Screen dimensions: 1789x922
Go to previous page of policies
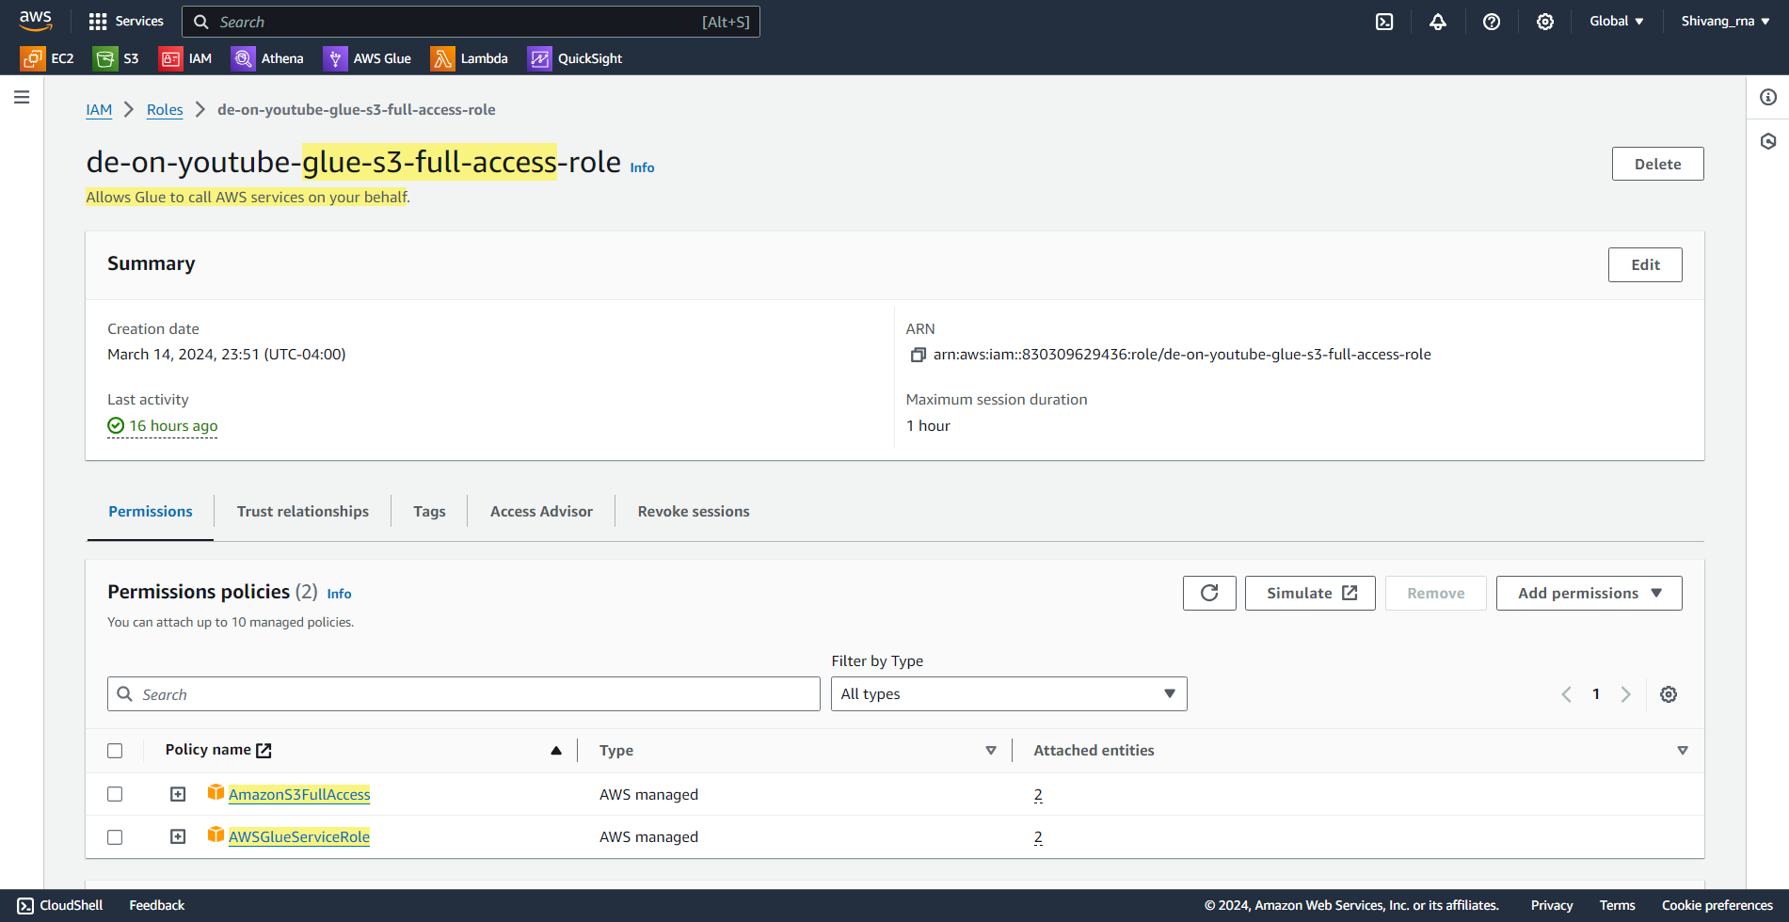pos(1567,694)
